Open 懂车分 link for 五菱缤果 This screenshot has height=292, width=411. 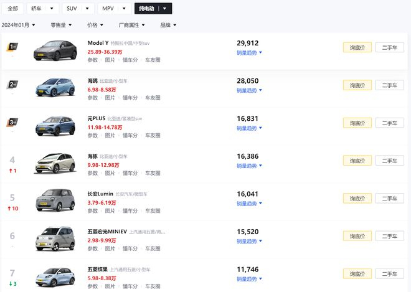pyautogui.click(x=130, y=287)
